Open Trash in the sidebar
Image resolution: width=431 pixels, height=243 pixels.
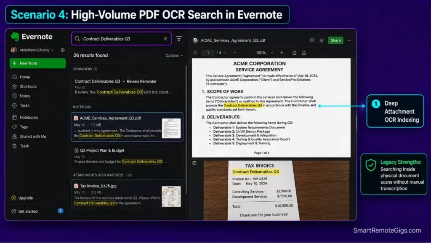click(24, 146)
